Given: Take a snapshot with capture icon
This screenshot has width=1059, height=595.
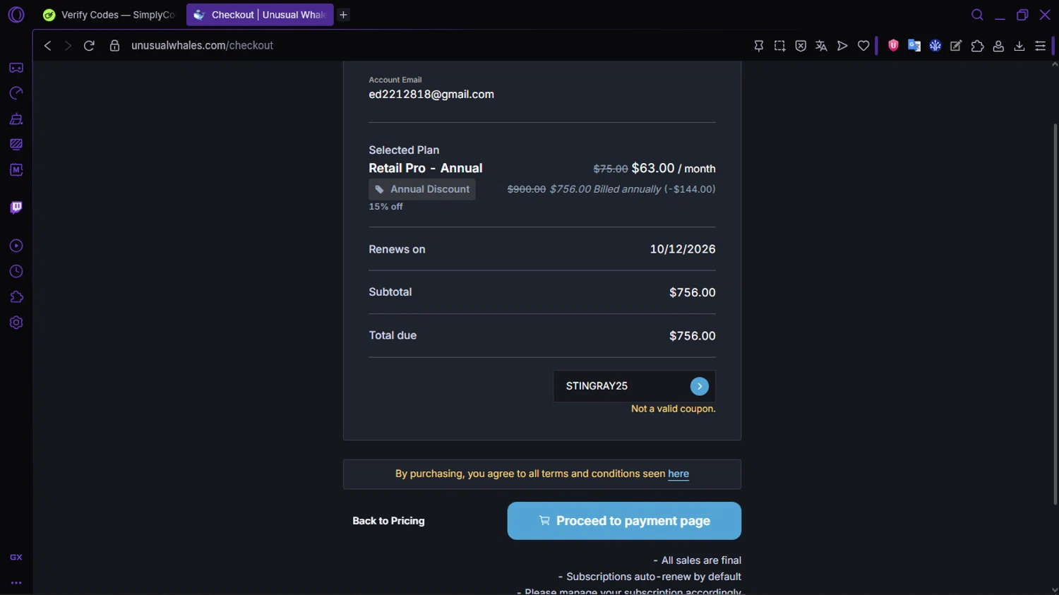Looking at the screenshot, I should tap(779, 45).
